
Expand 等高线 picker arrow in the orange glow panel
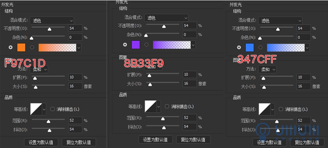pyautogui.click(x=44, y=109)
